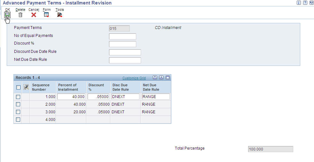This screenshot has width=314, height=162.
Task: Open the Tools menu label
Action: click(60, 10)
